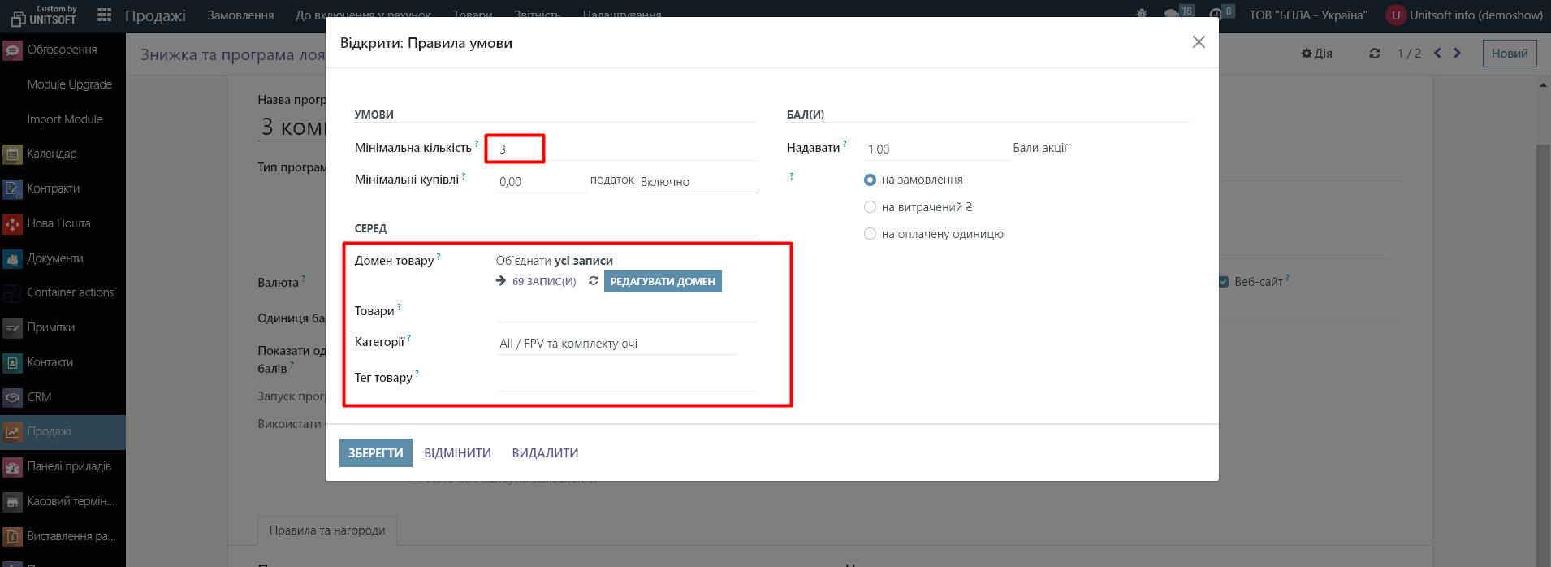The image size is (1551, 567).
Task: Open the messages chat icon with badge
Action: pyautogui.click(x=1171, y=15)
